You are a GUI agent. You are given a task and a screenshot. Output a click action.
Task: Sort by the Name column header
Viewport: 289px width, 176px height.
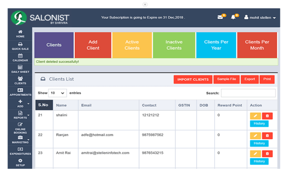click(66, 105)
